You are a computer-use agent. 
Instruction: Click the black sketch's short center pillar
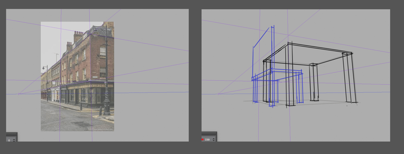(x=314, y=82)
